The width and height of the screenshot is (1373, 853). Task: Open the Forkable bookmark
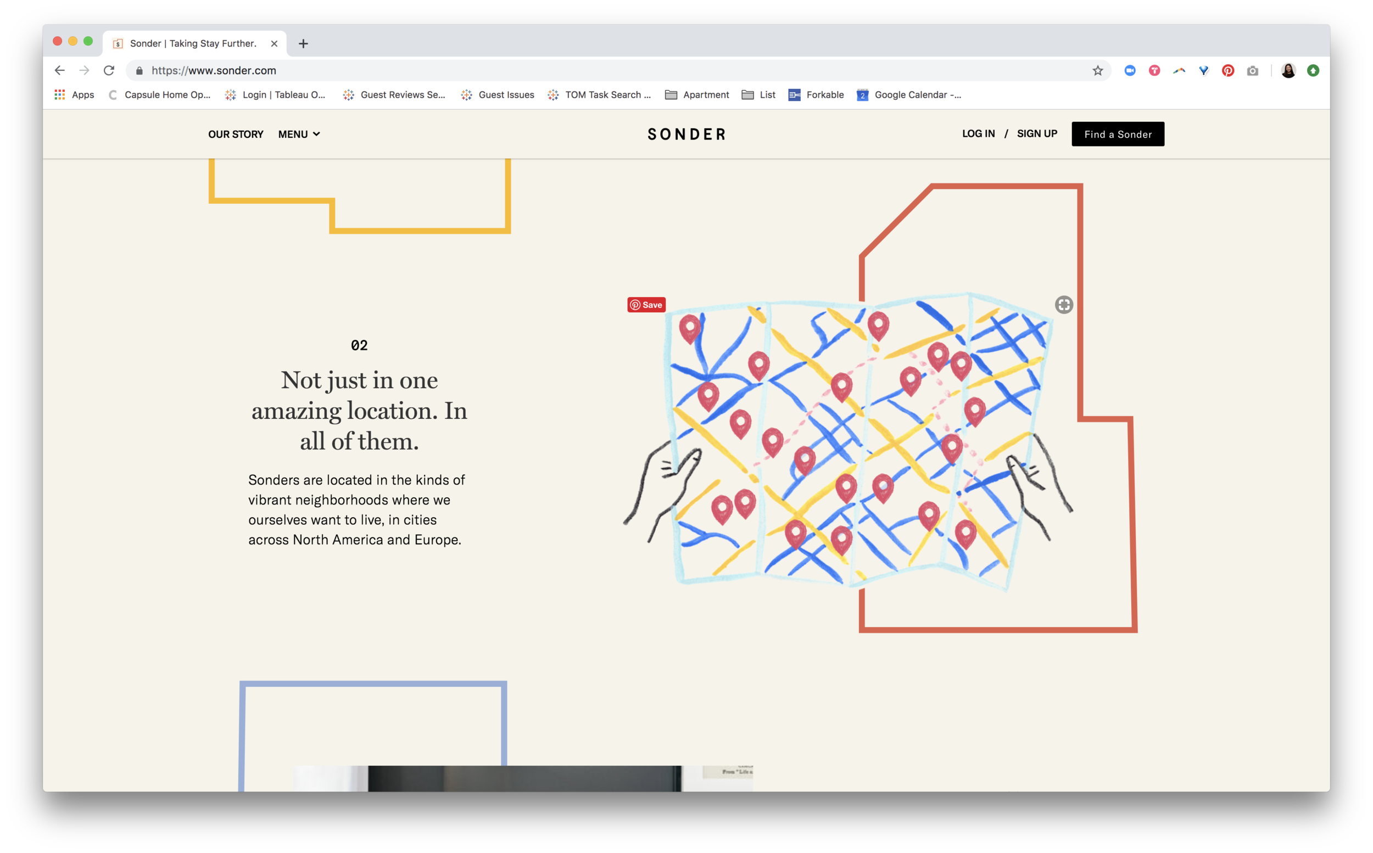coord(816,95)
